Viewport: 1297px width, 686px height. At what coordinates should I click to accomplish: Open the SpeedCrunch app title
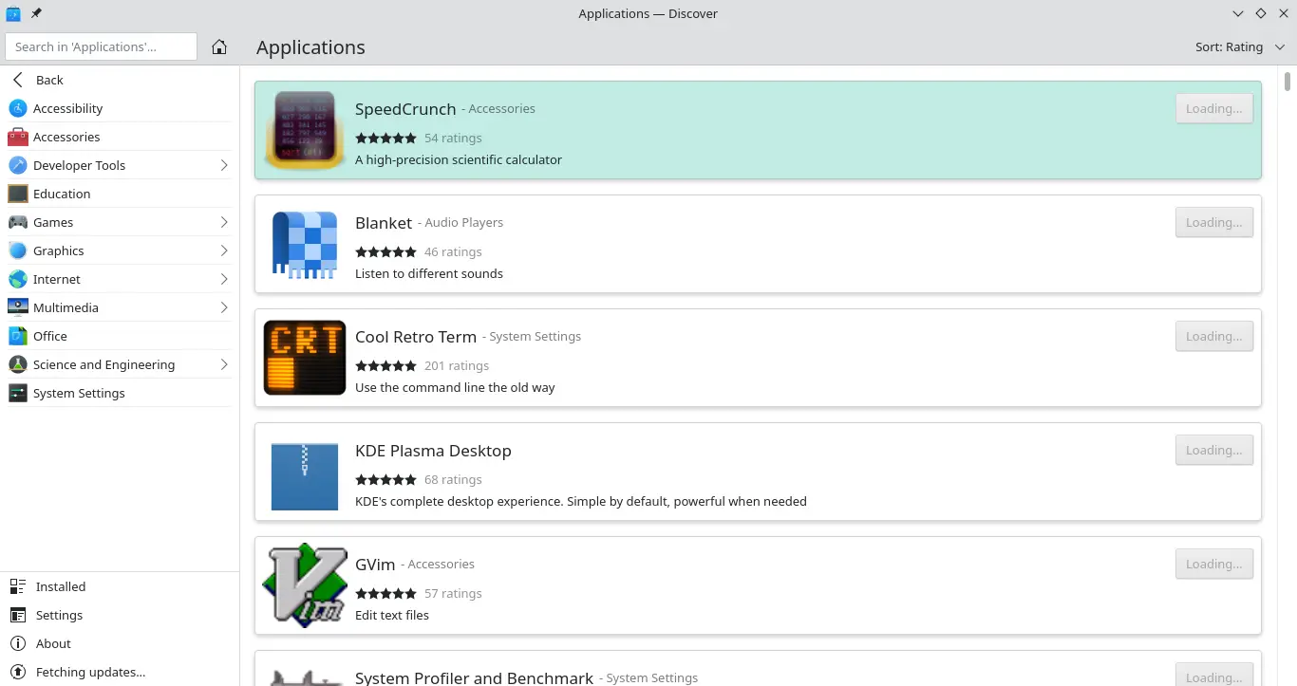pos(405,109)
